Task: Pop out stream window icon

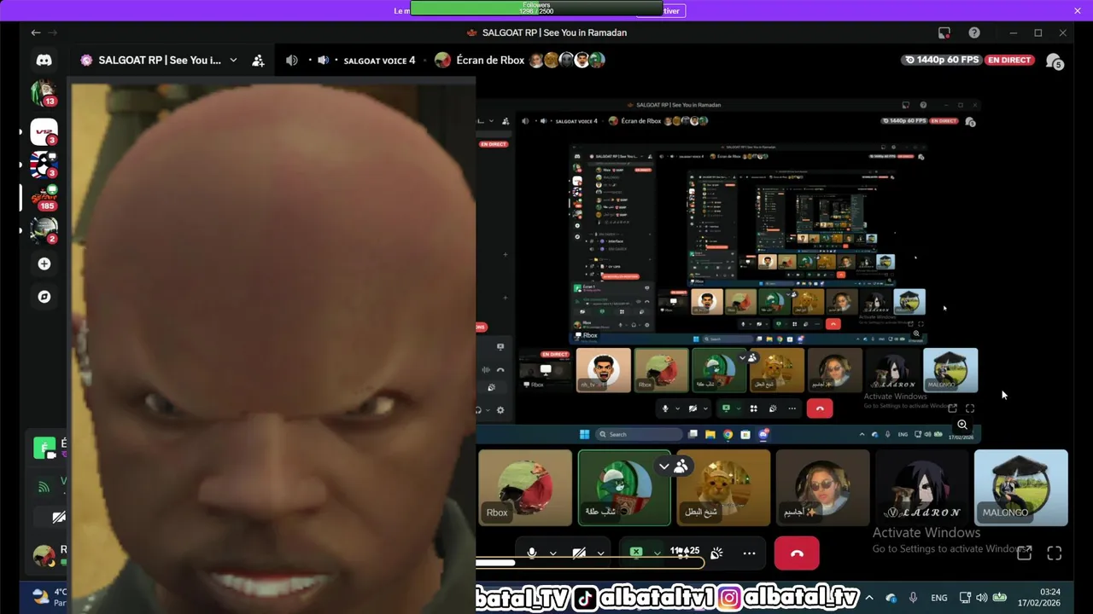Action: pyautogui.click(x=1024, y=553)
